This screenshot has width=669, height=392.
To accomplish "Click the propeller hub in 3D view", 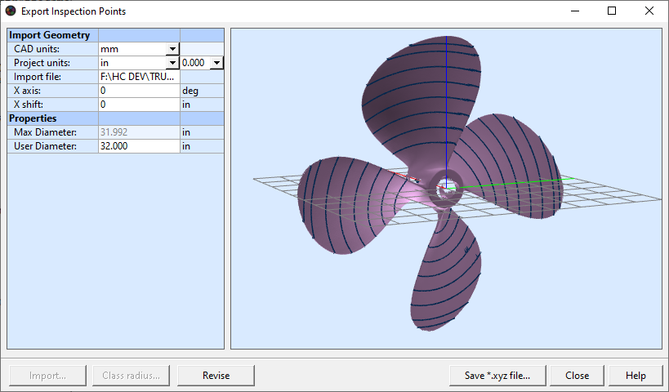I will pos(446,189).
